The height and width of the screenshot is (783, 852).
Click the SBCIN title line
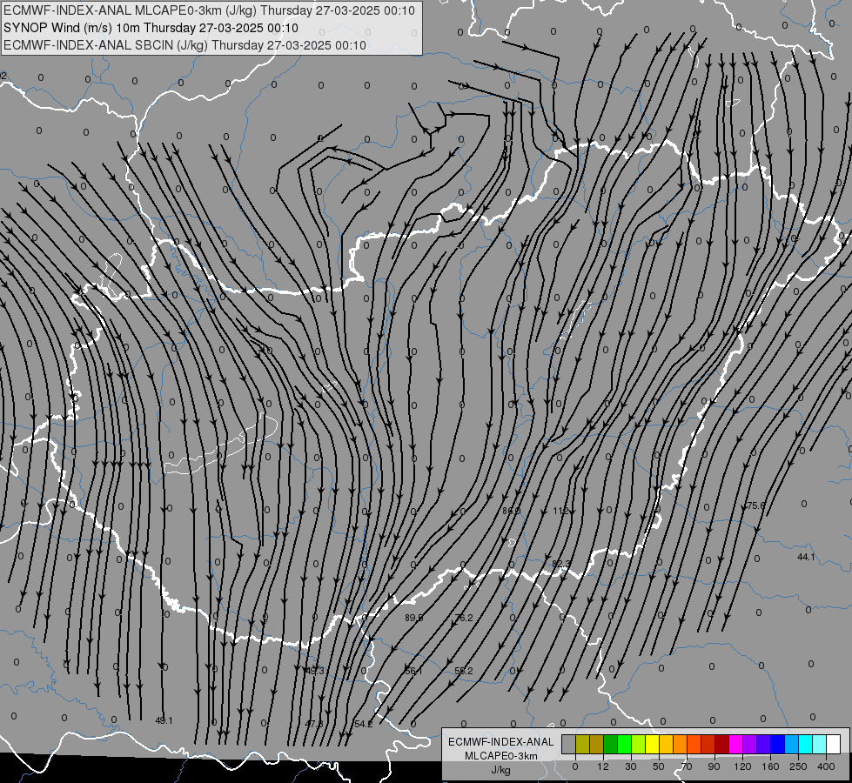click(x=184, y=45)
